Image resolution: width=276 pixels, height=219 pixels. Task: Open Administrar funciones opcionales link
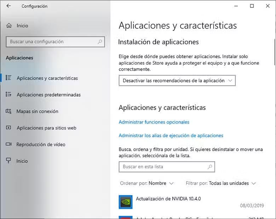click(x=154, y=122)
